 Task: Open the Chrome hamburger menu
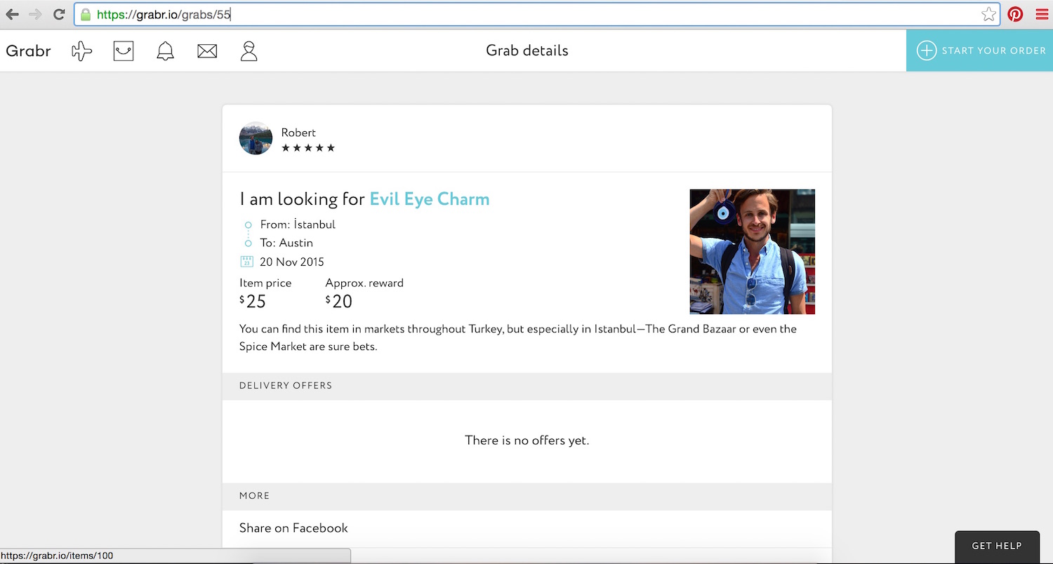[1042, 14]
